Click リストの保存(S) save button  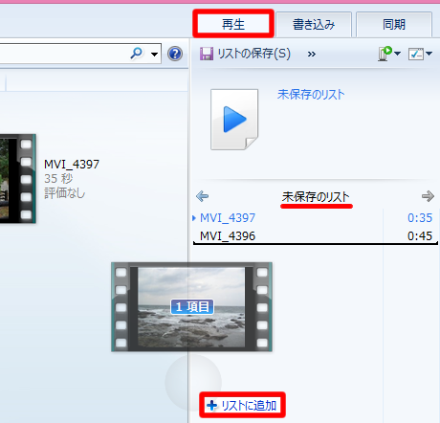point(245,54)
